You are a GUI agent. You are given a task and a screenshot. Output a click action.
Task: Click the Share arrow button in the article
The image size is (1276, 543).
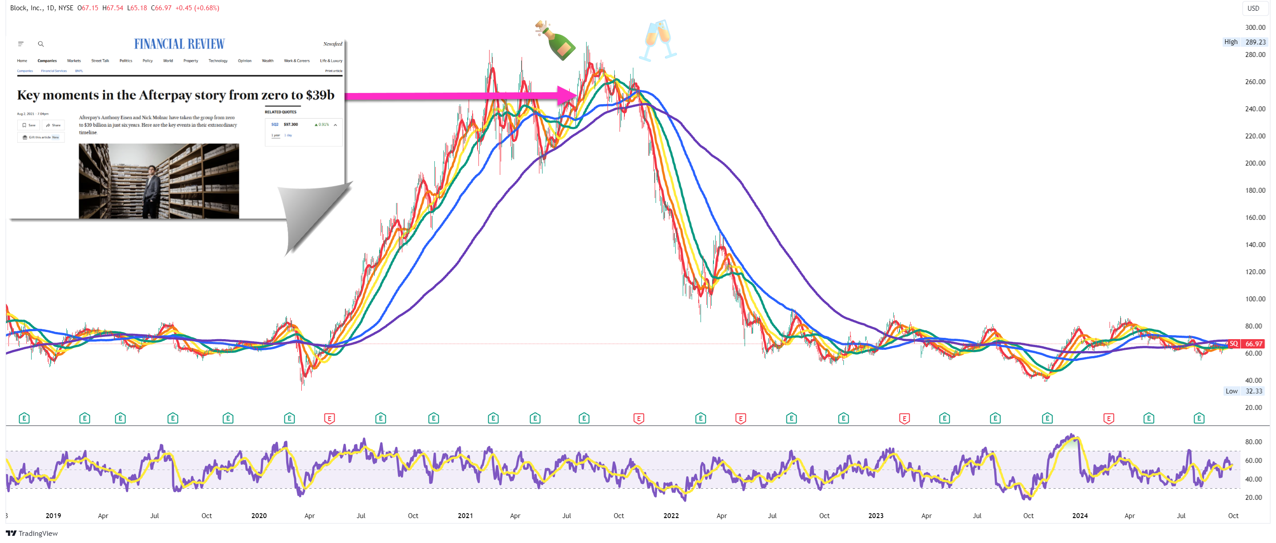coord(53,126)
